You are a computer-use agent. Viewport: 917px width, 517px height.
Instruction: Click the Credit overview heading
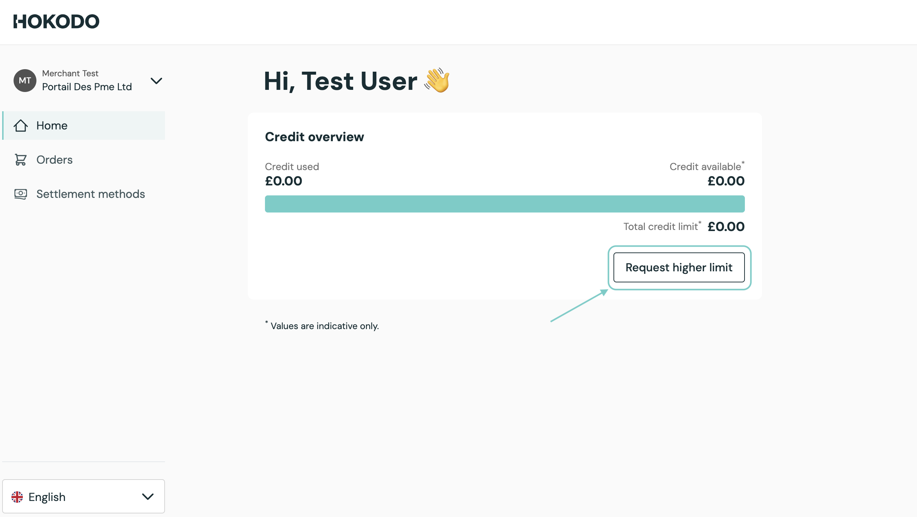click(314, 137)
